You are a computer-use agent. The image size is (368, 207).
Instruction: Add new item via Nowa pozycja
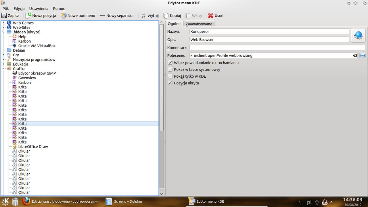click(x=41, y=16)
